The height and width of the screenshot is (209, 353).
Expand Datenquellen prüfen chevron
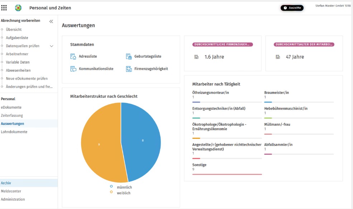(52, 46)
